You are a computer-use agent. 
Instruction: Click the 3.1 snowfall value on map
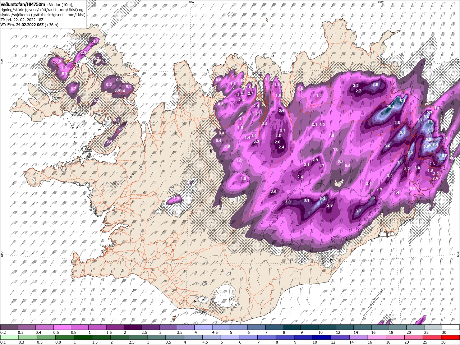[x=307, y=200]
